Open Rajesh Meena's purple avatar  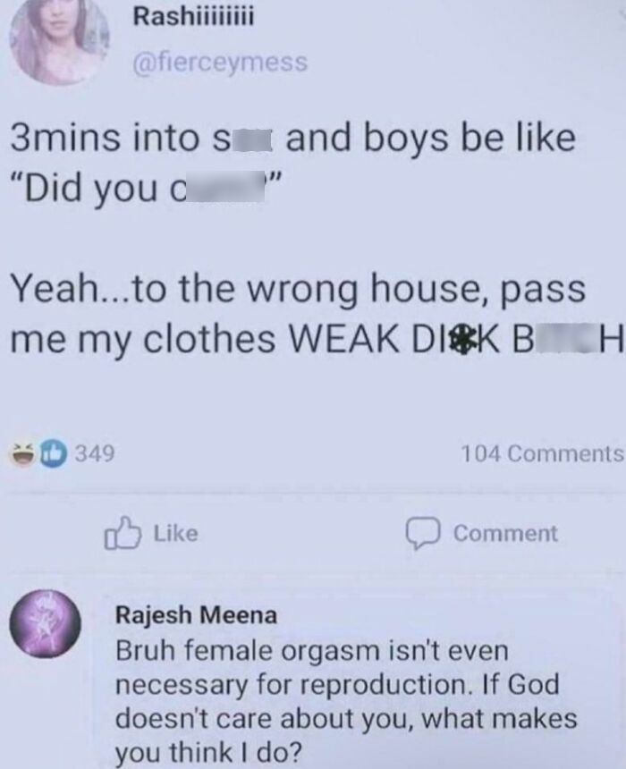pyautogui.click(x=46, y=624)
